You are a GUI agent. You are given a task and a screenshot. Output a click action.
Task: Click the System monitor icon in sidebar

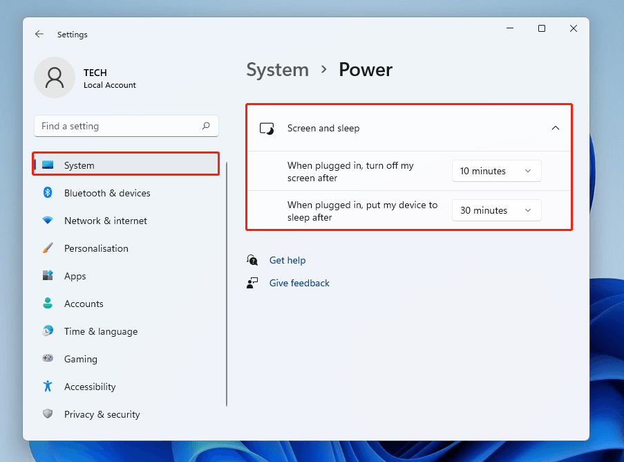point(48,165)
